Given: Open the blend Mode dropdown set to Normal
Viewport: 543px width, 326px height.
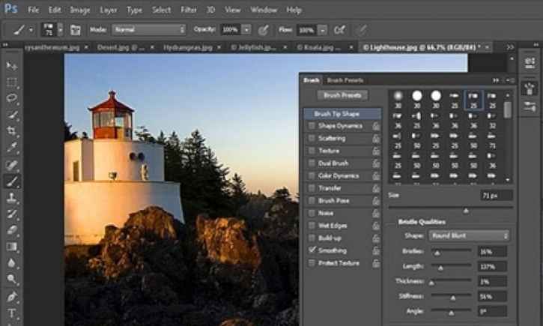Looking at the screenshot, I should [148, 30].
